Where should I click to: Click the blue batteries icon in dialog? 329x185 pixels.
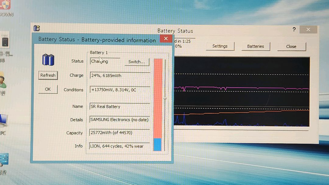pyautogui.click(x=48, y=60)
